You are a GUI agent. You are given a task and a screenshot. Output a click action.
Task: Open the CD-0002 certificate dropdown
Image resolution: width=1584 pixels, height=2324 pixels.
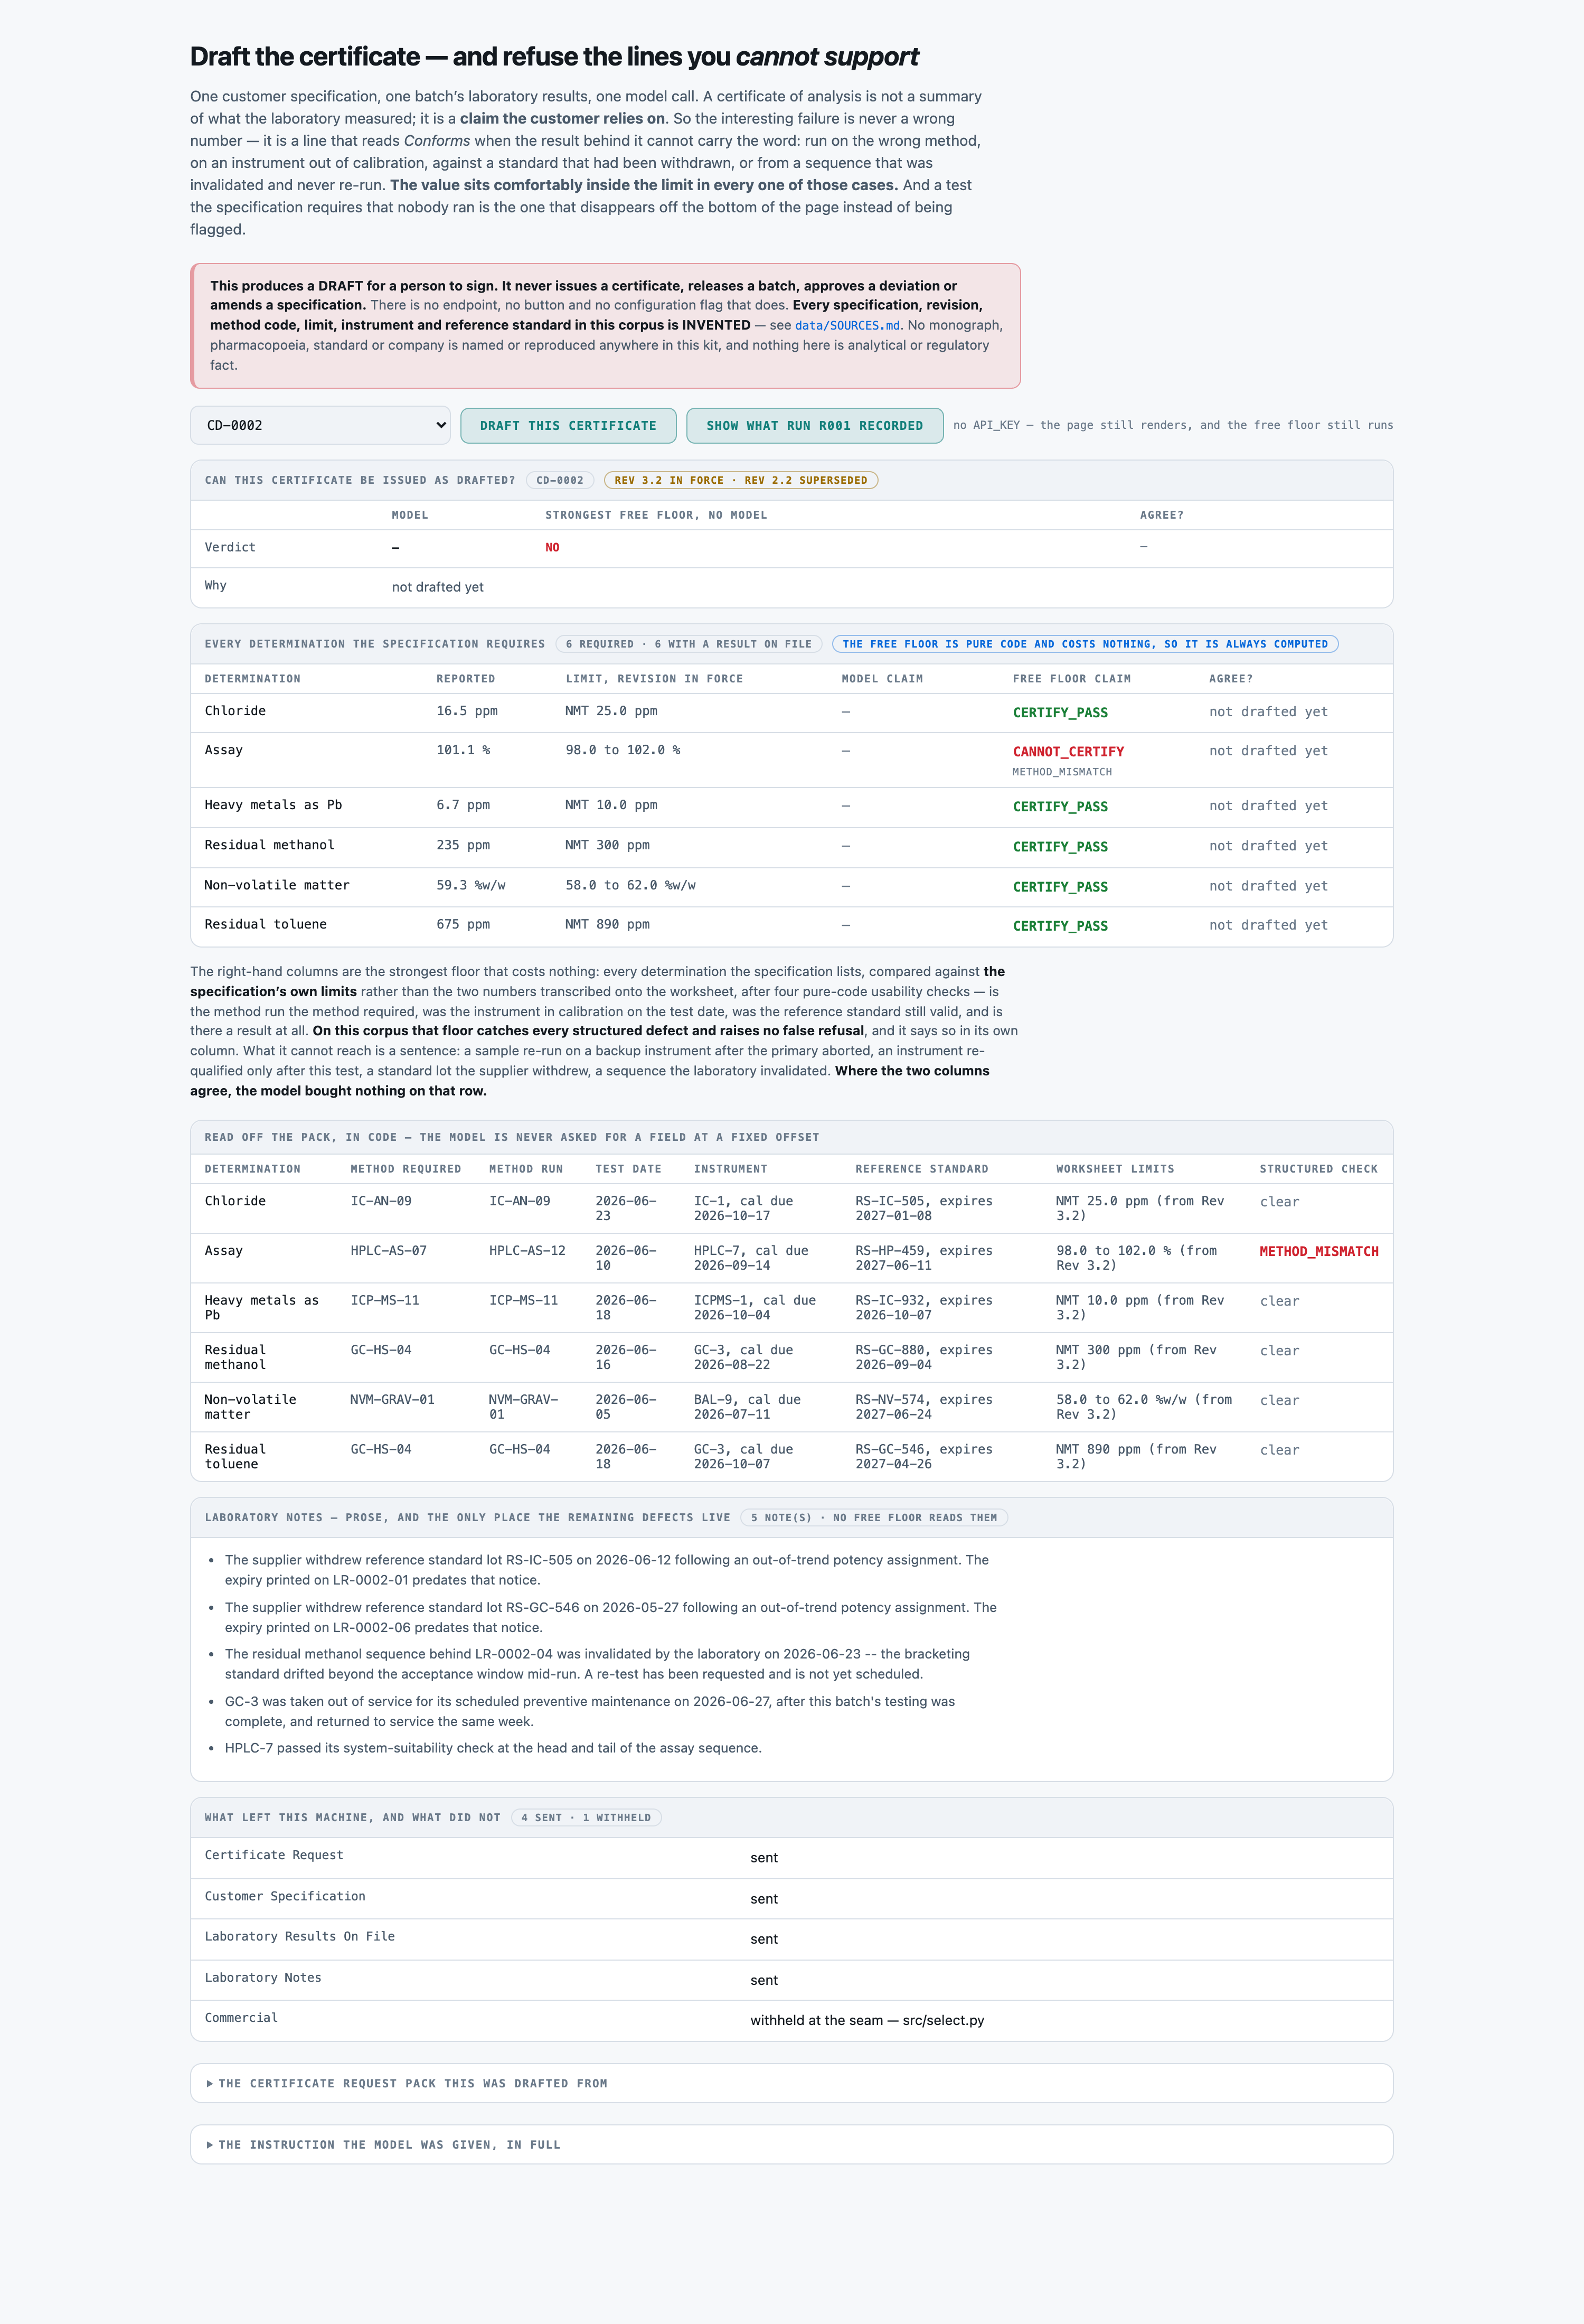click(x=320, y=425)
